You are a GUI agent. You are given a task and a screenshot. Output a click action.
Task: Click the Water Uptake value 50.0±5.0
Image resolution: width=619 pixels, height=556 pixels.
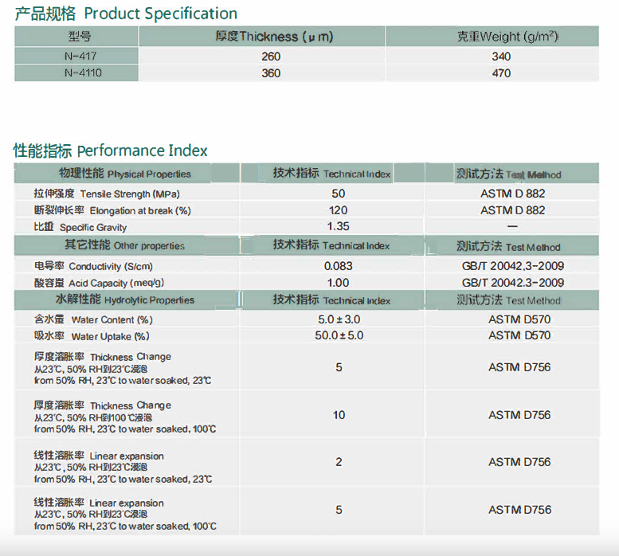pyautogui.click(x=339, y=336)
